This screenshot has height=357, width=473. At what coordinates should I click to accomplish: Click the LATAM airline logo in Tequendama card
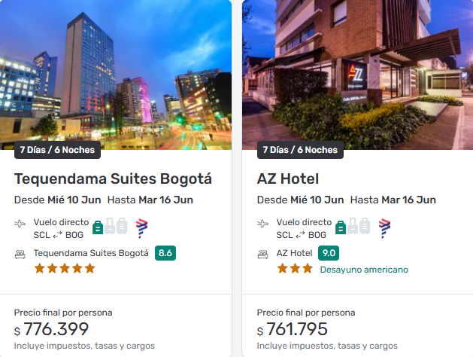point(141,227)
